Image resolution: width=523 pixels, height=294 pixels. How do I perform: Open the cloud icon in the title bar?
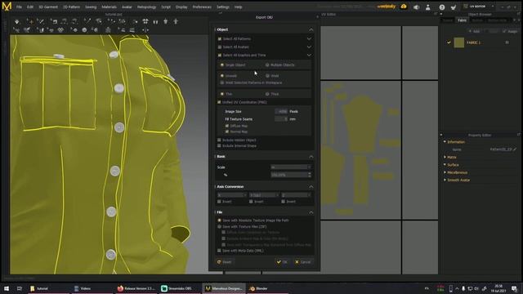[404, 7]
